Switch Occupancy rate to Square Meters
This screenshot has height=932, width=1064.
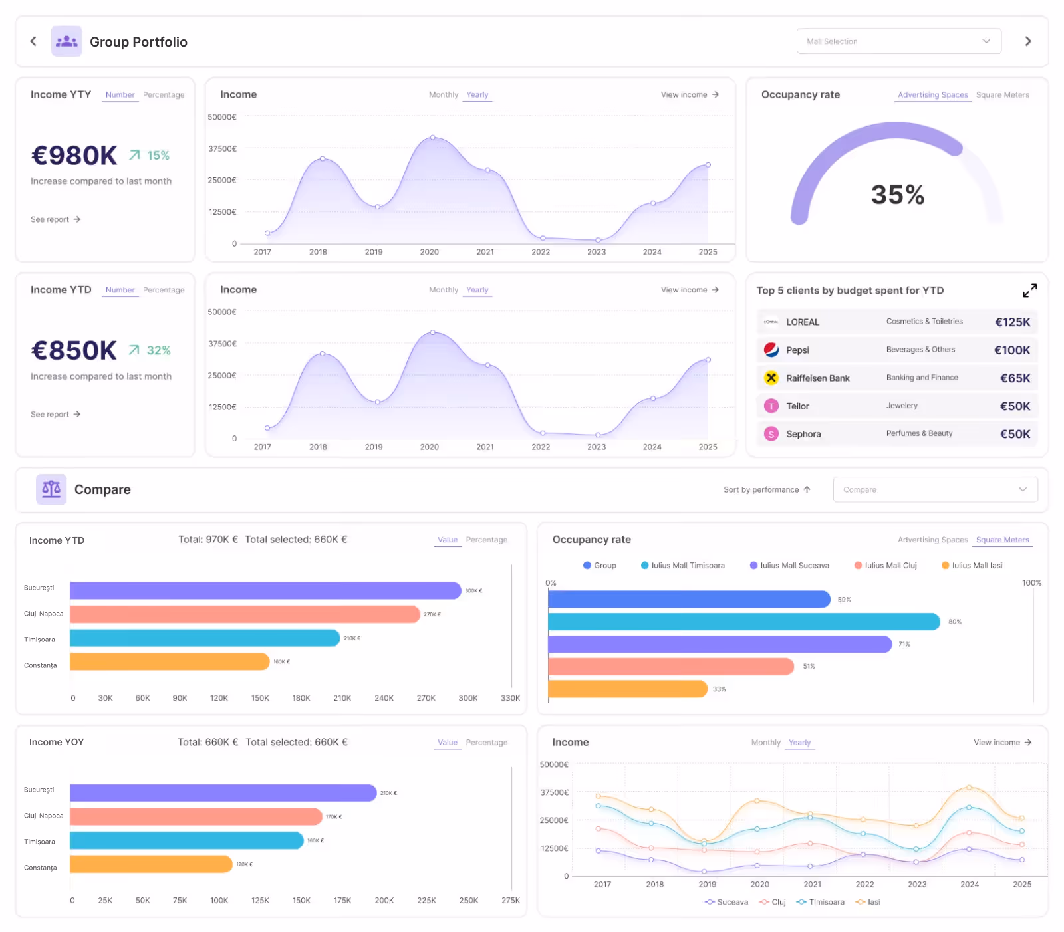(1002, 94)
